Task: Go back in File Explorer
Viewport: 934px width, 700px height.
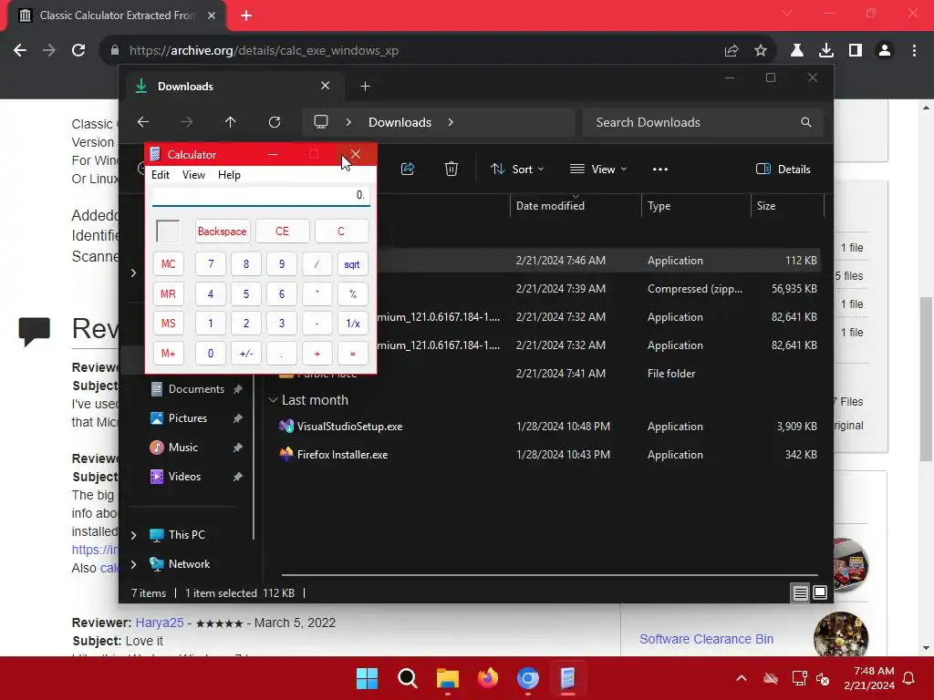Action: [x=143, y=122]
